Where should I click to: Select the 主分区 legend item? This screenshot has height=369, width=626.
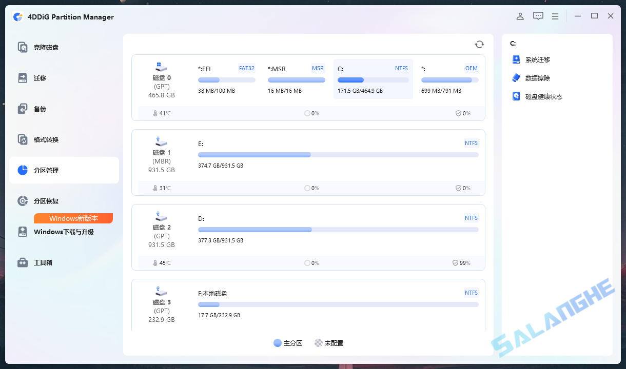pos(288,343)
